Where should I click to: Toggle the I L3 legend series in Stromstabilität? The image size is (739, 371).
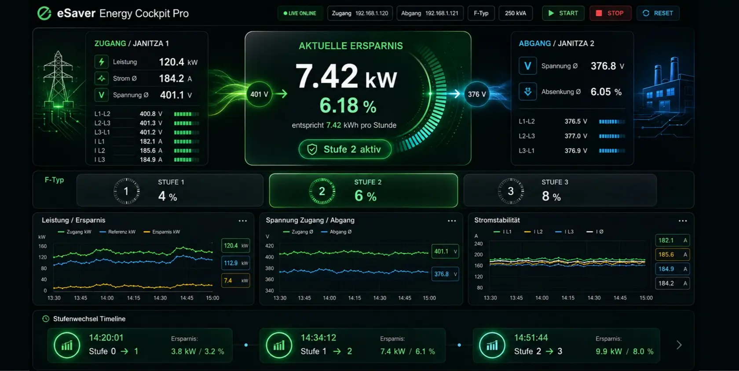(x=564, y=232)
